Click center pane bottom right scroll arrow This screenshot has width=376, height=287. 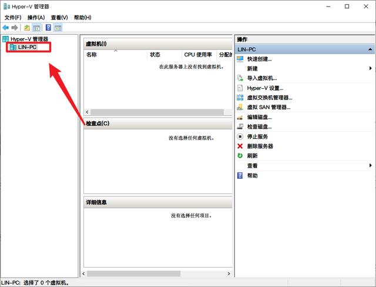point(229,273)
